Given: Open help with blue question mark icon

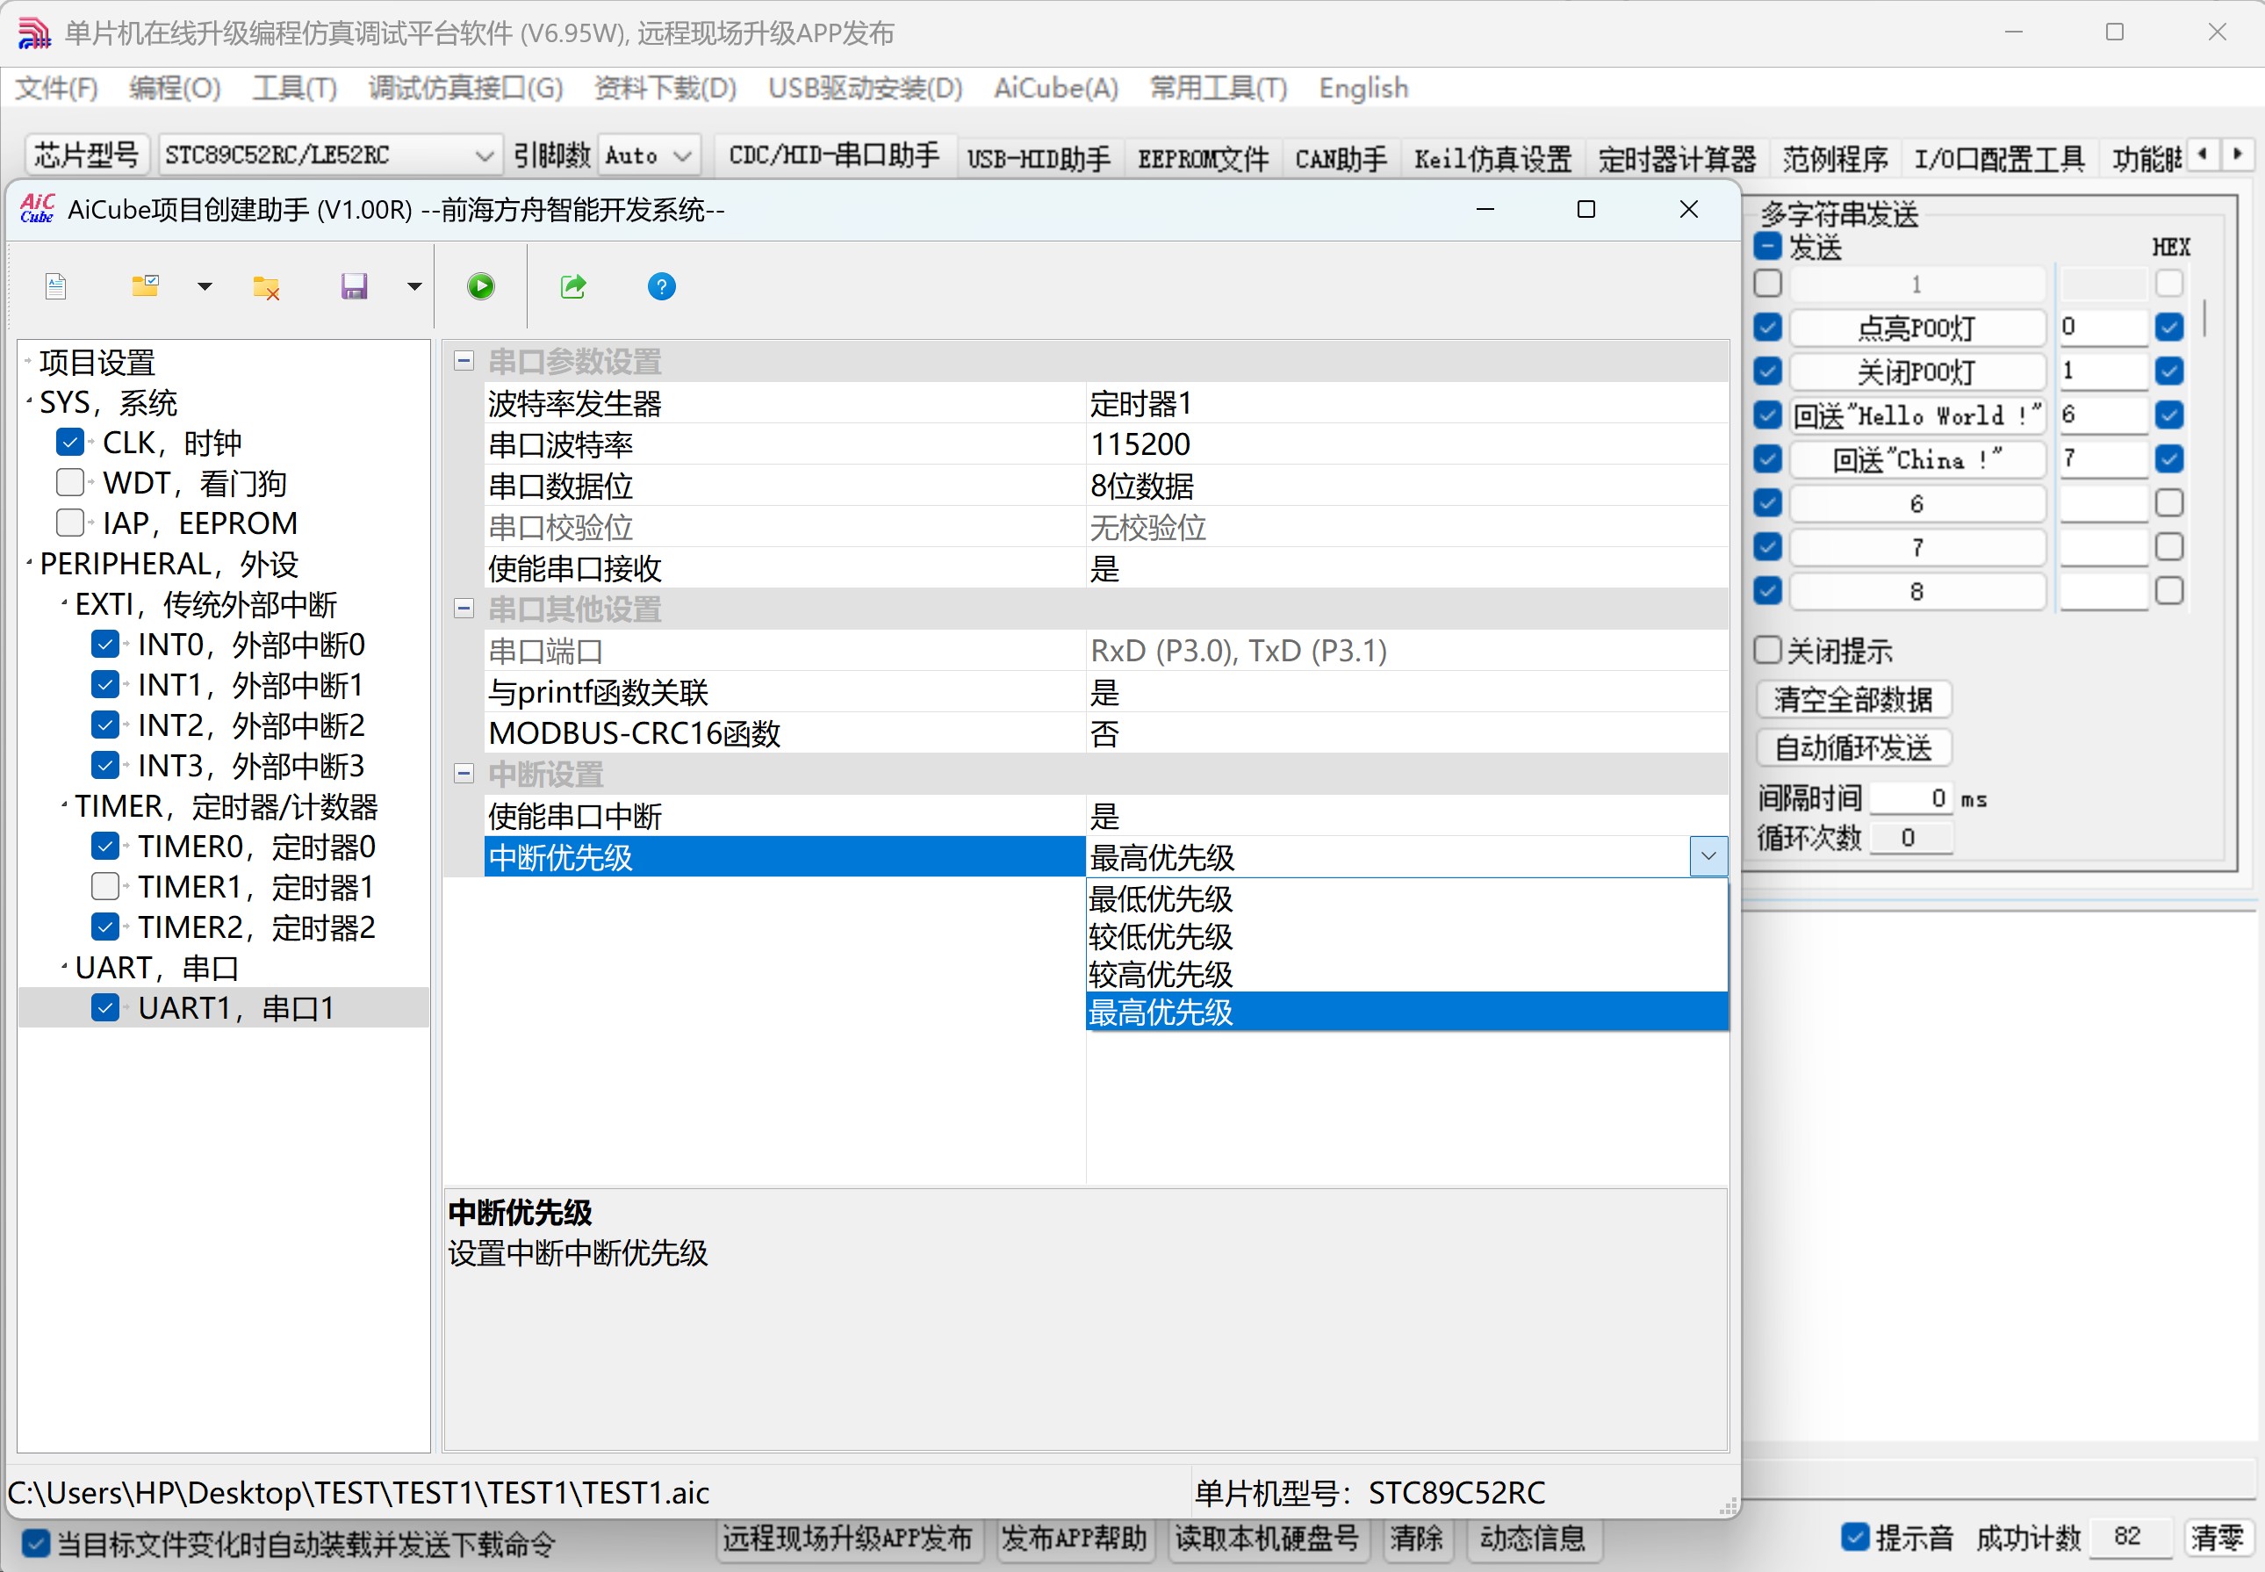Looking at the screenshot, I should pos(661,286).
